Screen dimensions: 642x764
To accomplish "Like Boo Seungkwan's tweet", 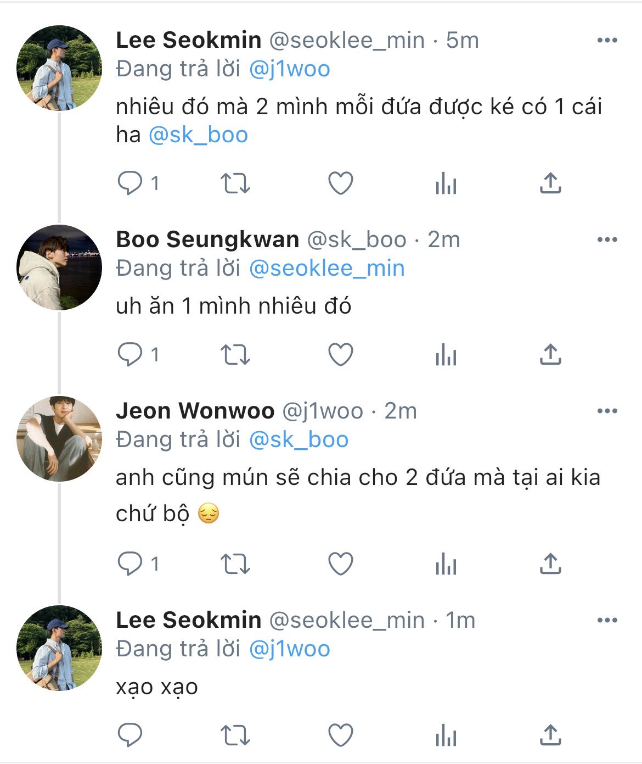I will [x=340, y=355].
